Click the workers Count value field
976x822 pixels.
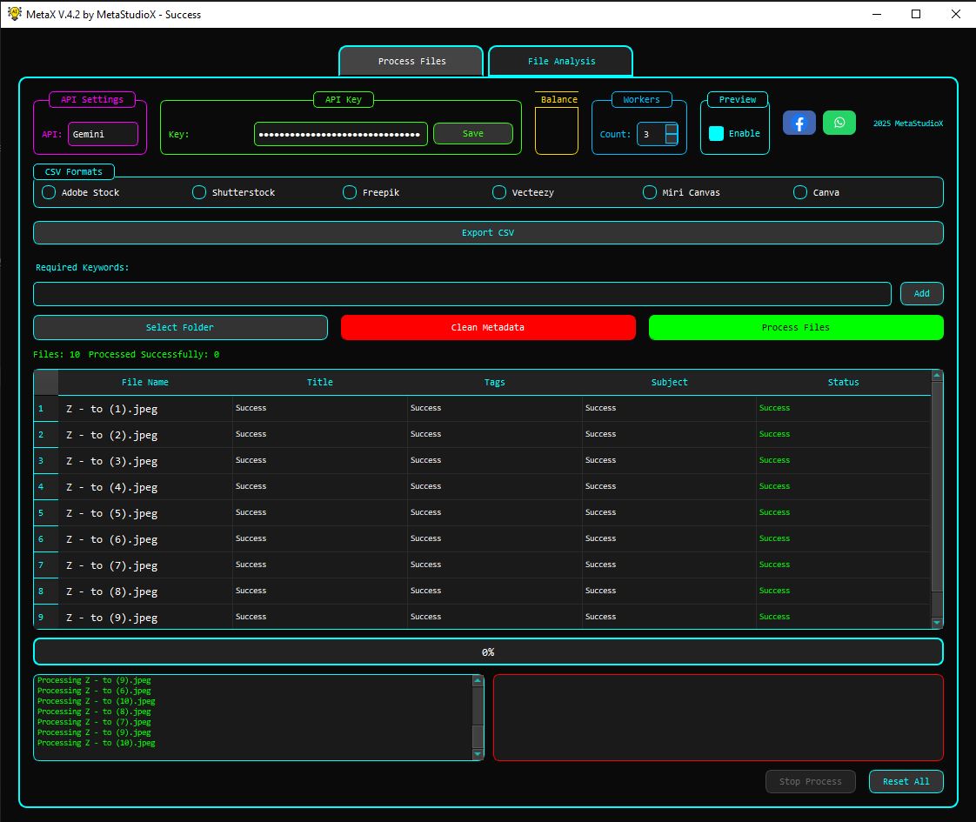click(x=651, y=134)
